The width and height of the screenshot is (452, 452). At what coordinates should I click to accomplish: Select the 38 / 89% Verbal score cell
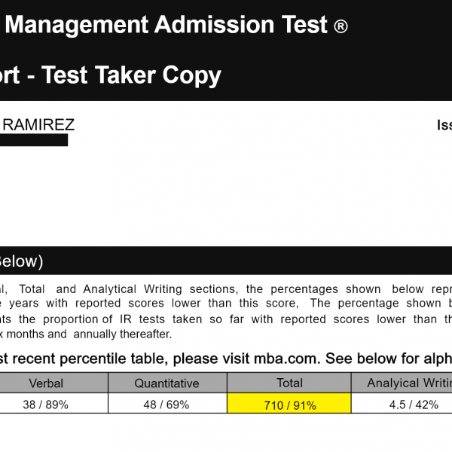[45, 405]
